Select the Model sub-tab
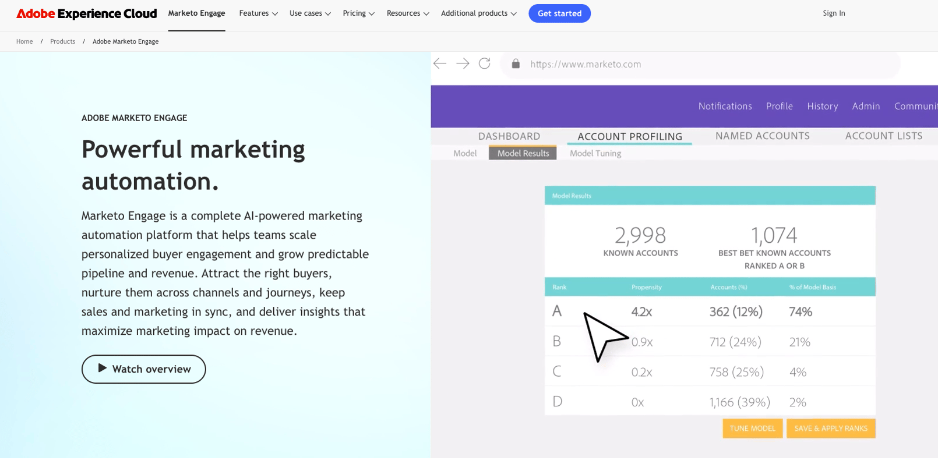The height and width of the screenshot is (471, 938). (464, 153)
